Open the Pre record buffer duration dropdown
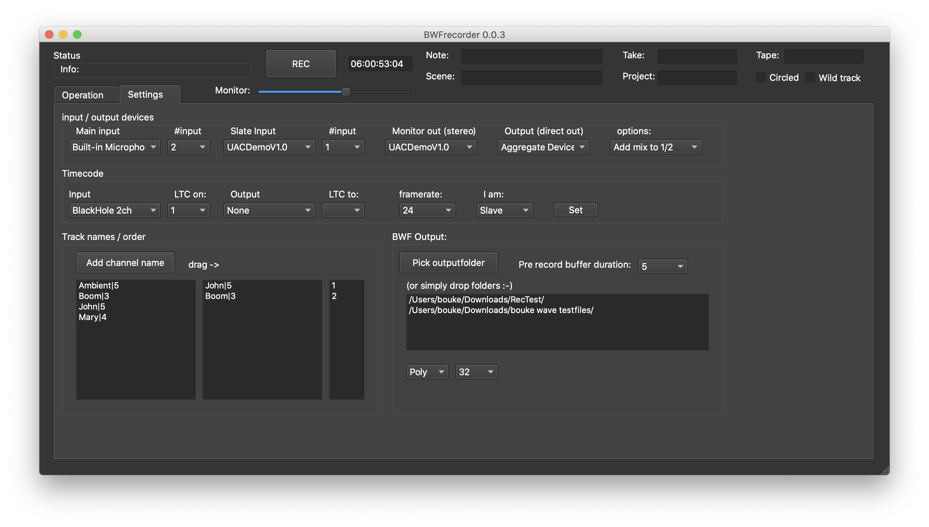The image size is (929, 527). coord(662,266)
